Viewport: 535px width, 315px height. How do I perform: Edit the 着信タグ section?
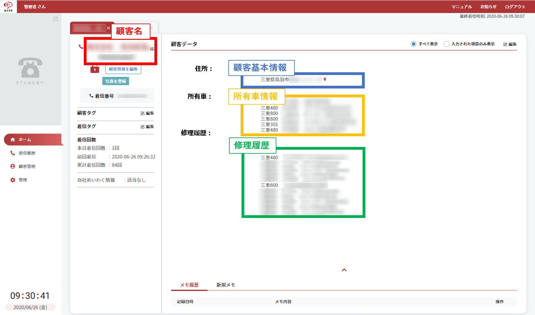coord(147,127)
